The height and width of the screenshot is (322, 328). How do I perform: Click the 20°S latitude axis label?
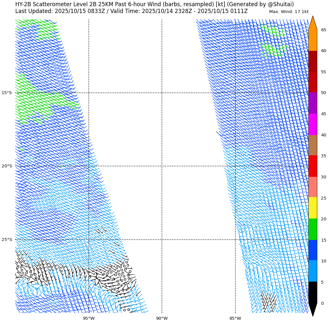pyautogui.click(x=7, y=166)
